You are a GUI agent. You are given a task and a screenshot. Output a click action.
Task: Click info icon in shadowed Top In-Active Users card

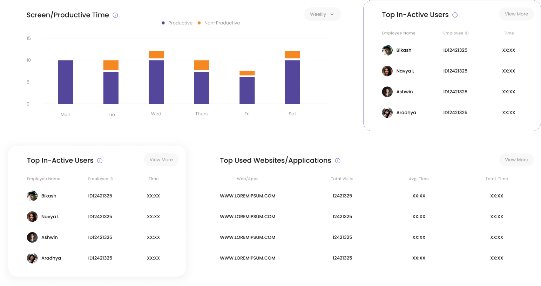tap(100, 161)
